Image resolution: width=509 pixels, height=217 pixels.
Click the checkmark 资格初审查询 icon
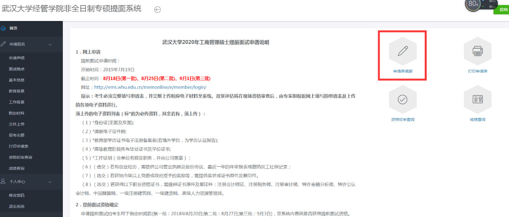coord(402,99)
